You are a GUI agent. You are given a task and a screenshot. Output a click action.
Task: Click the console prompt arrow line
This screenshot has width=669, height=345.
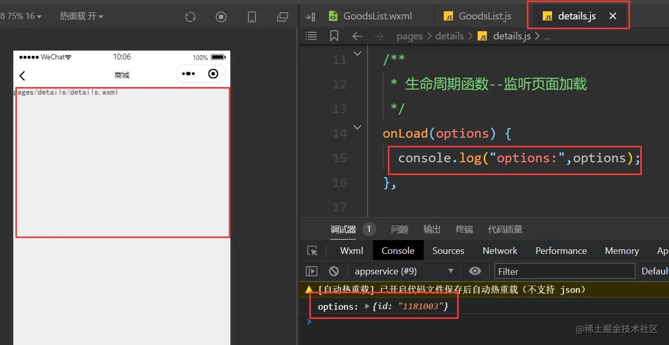(x=309, y=321)
